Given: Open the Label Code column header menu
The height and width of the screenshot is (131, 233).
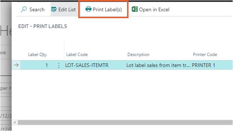Looking at the screenshot, I should [77, 55].
